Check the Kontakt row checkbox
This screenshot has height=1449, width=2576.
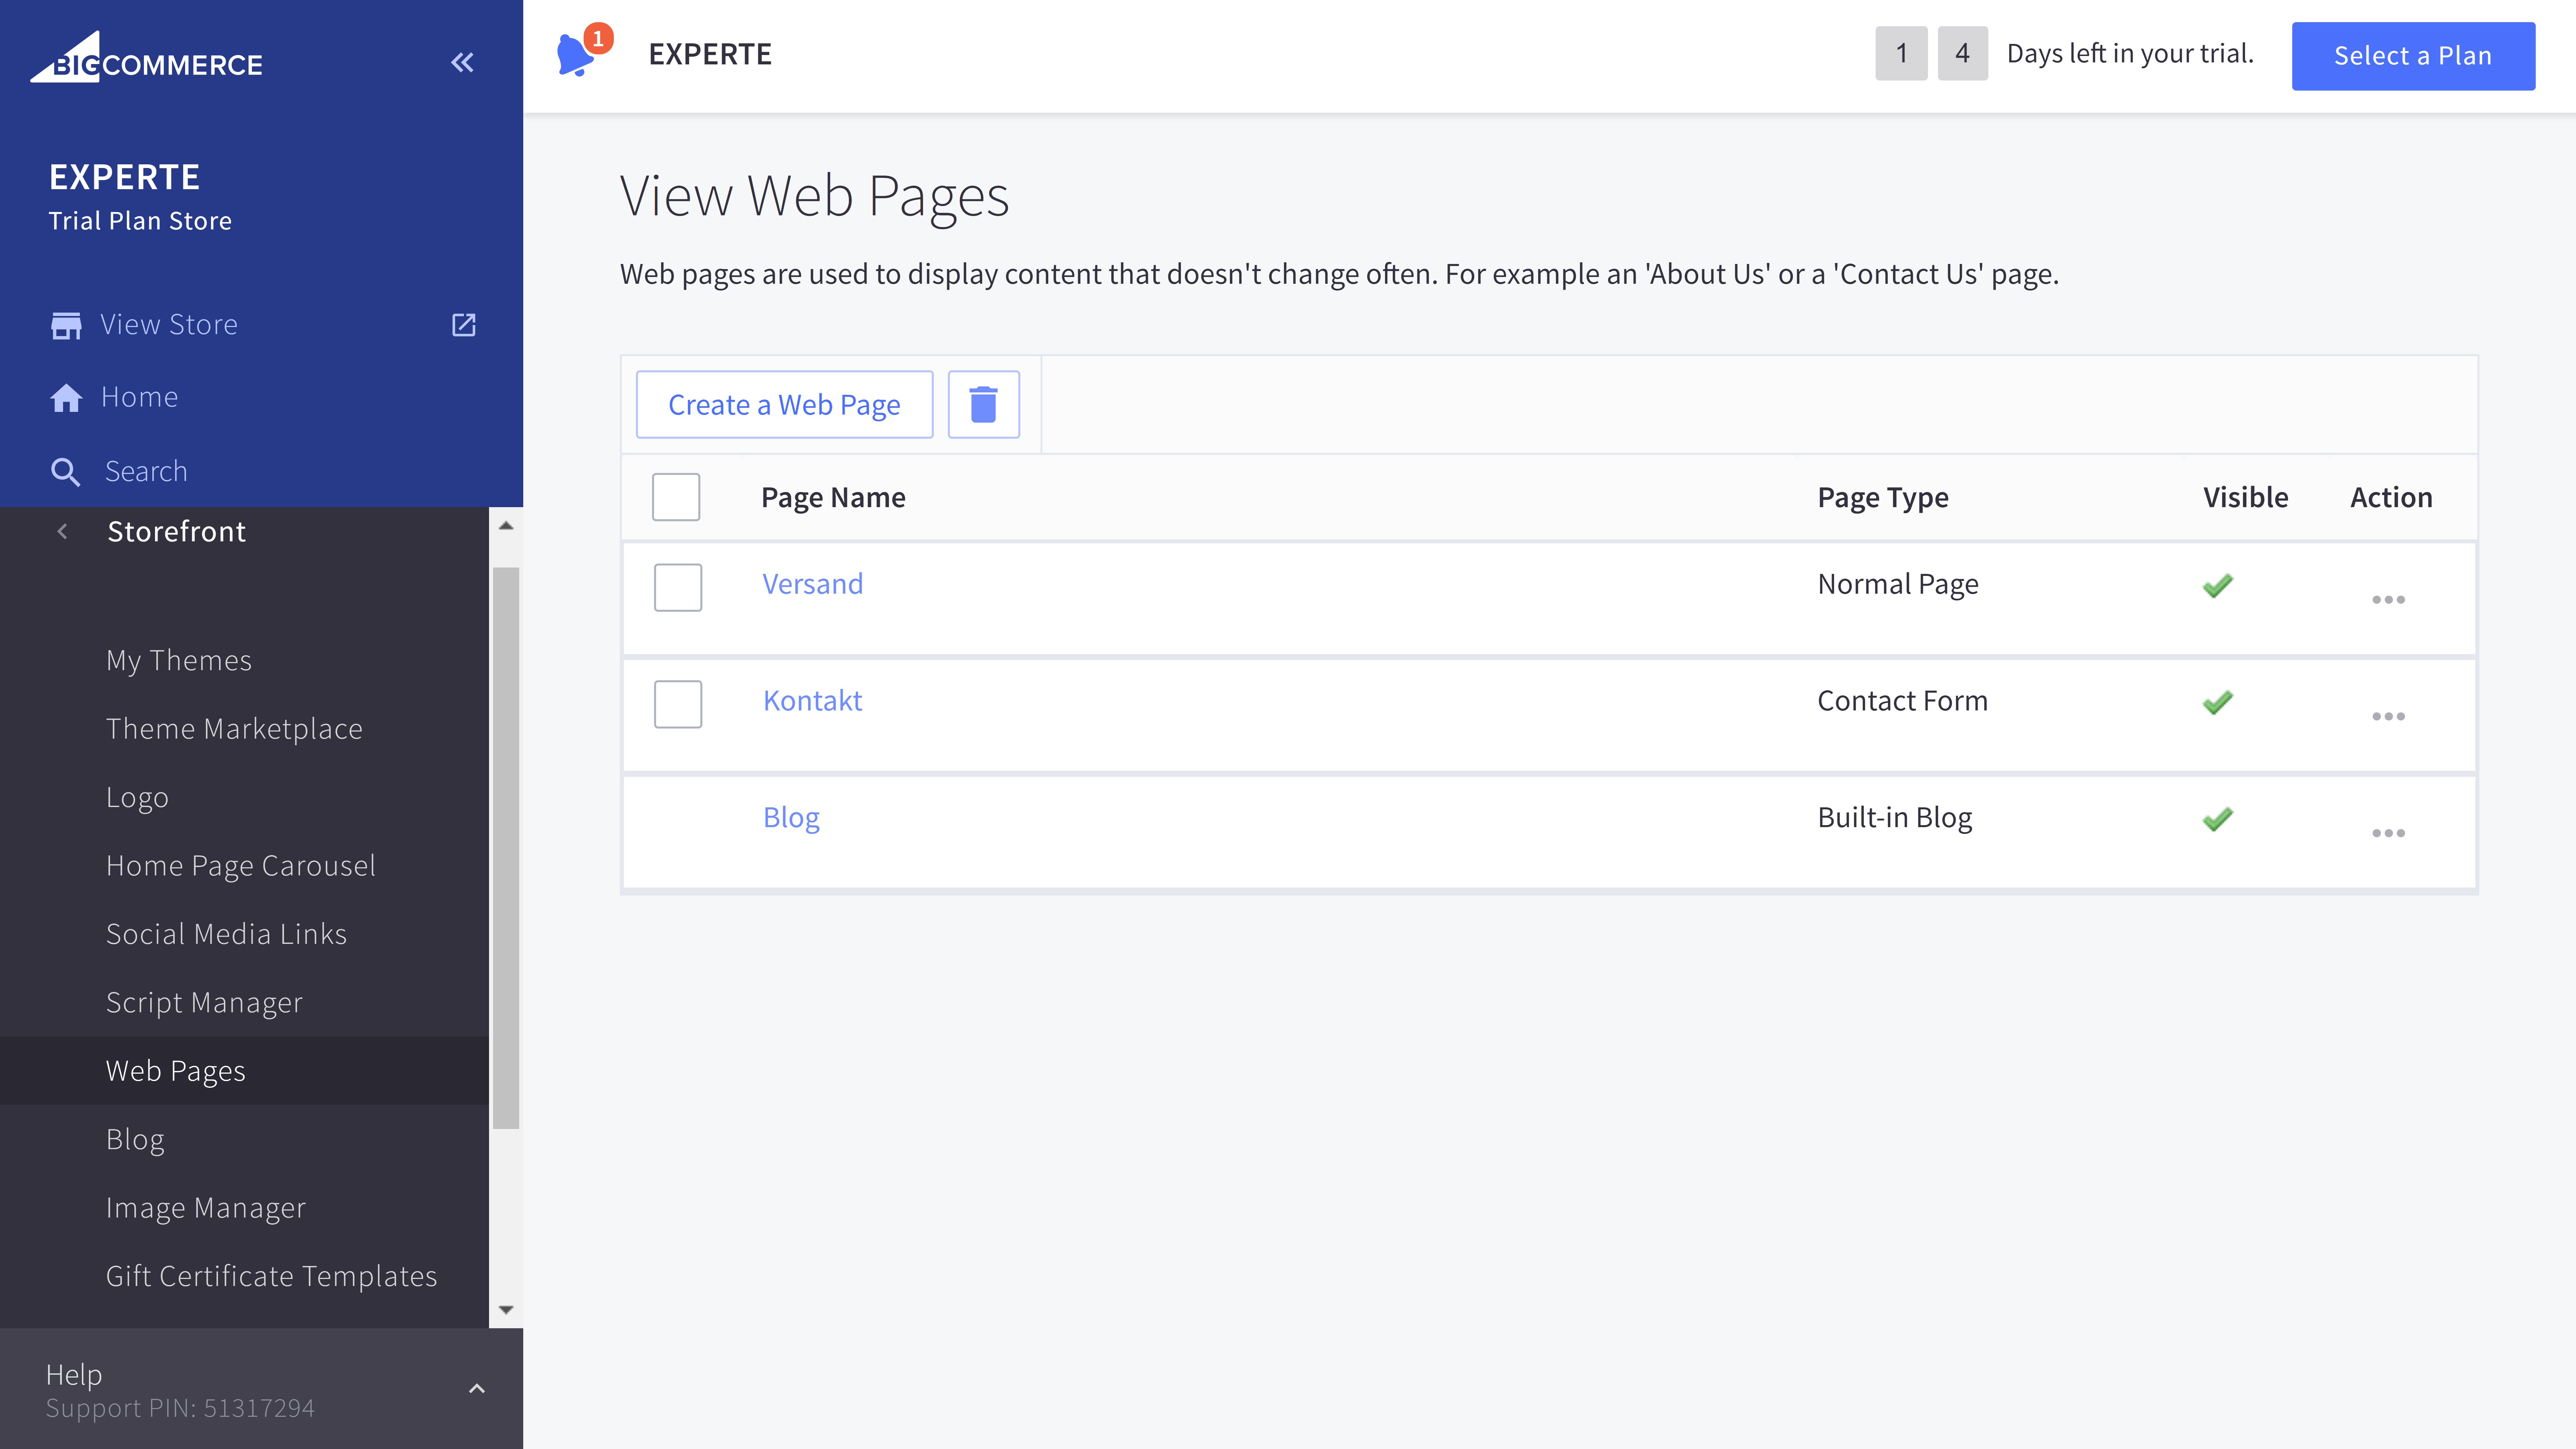678,704
